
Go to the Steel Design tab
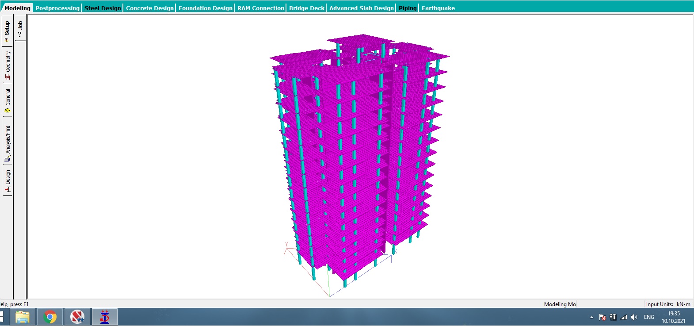[103, 8]
